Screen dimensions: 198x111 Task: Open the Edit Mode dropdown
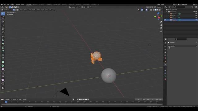[6, 10]
